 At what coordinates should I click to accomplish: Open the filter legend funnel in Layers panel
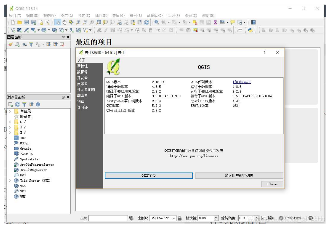click(31, 44)
